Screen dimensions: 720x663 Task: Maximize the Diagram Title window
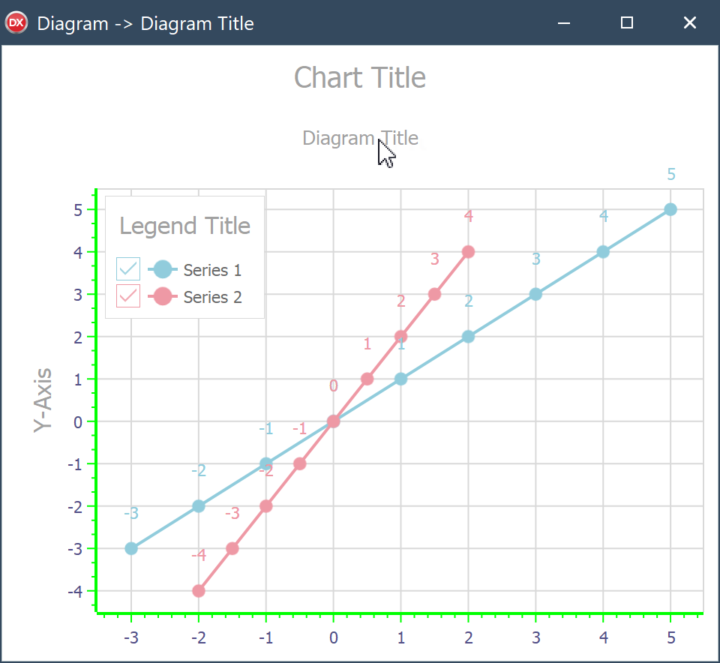click(x=627, y=23)
